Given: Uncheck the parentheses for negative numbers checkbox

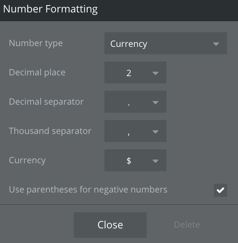Looking at the screenshot, I should pos(220,190).
